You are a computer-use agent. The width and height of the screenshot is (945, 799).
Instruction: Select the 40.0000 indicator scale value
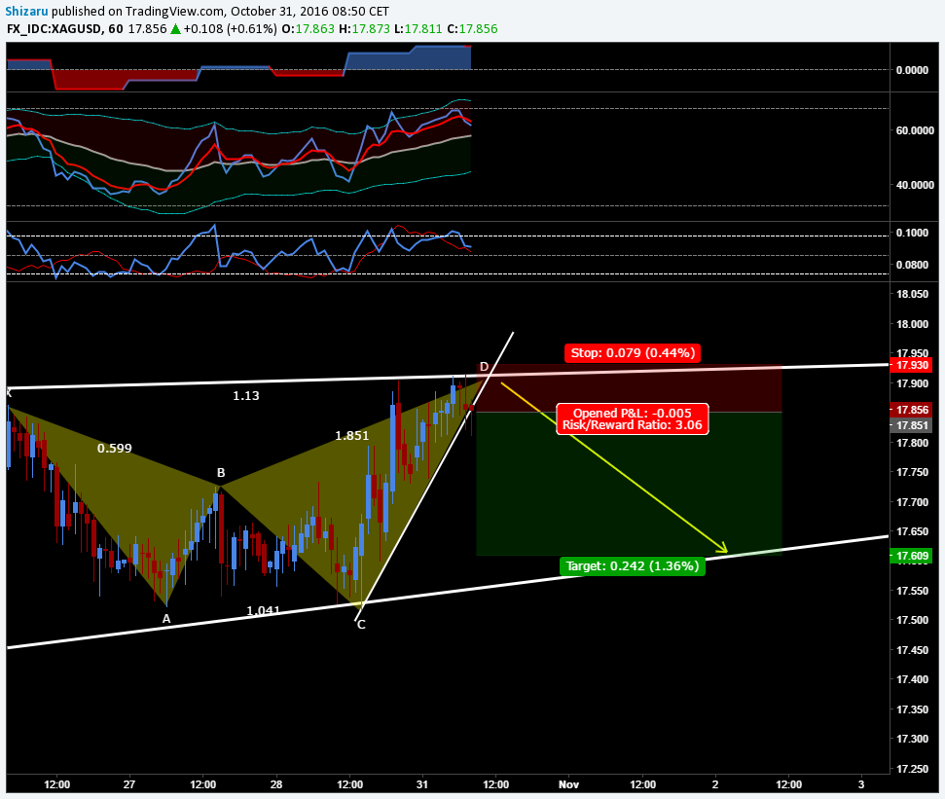coord(915,185)
